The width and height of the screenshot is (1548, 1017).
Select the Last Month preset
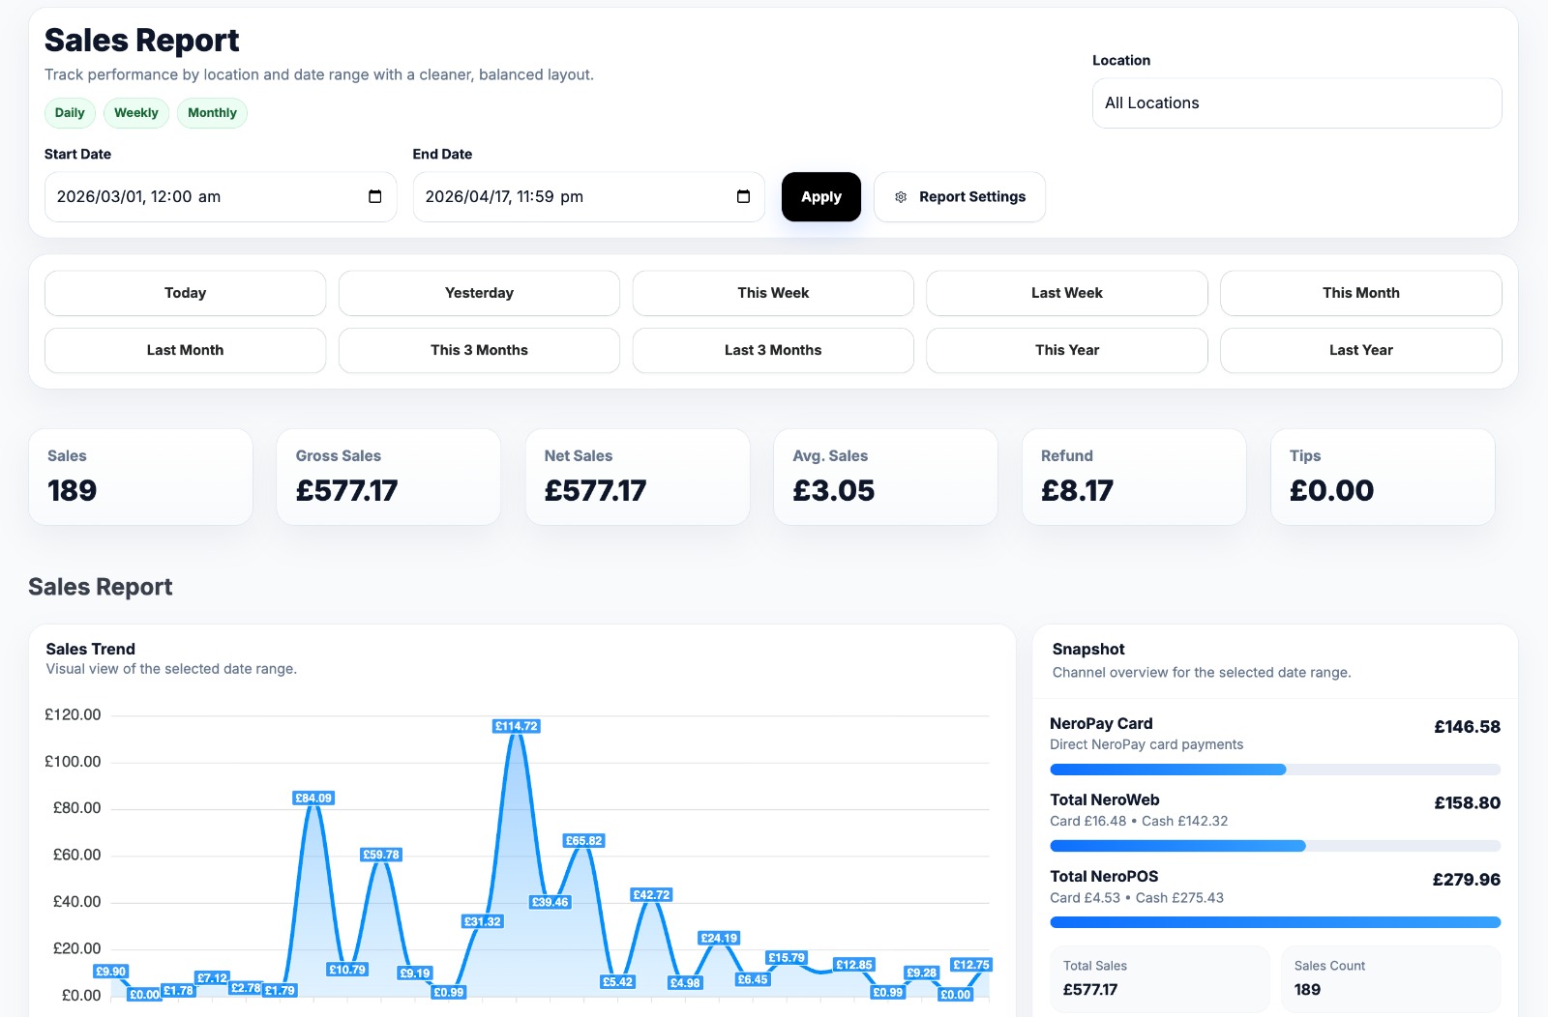pos(185,350)
